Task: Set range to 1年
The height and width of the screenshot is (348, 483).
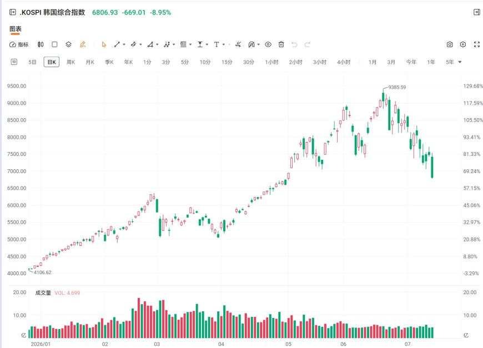Action: [431, 62]
